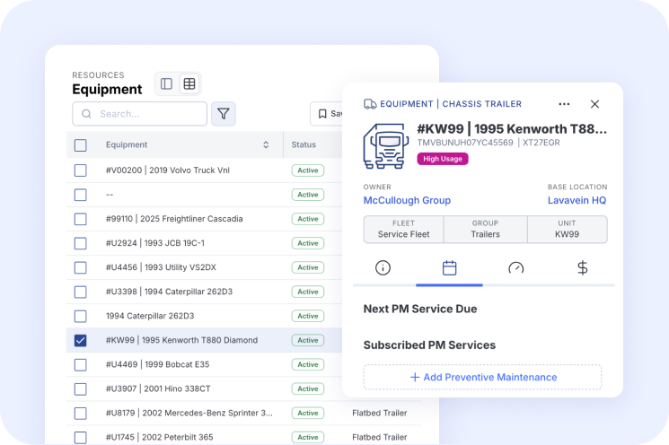Click Add Preventive Maintenance button
Image resolution: width=669 pixels, height=445 pixels.
[482, 377]
